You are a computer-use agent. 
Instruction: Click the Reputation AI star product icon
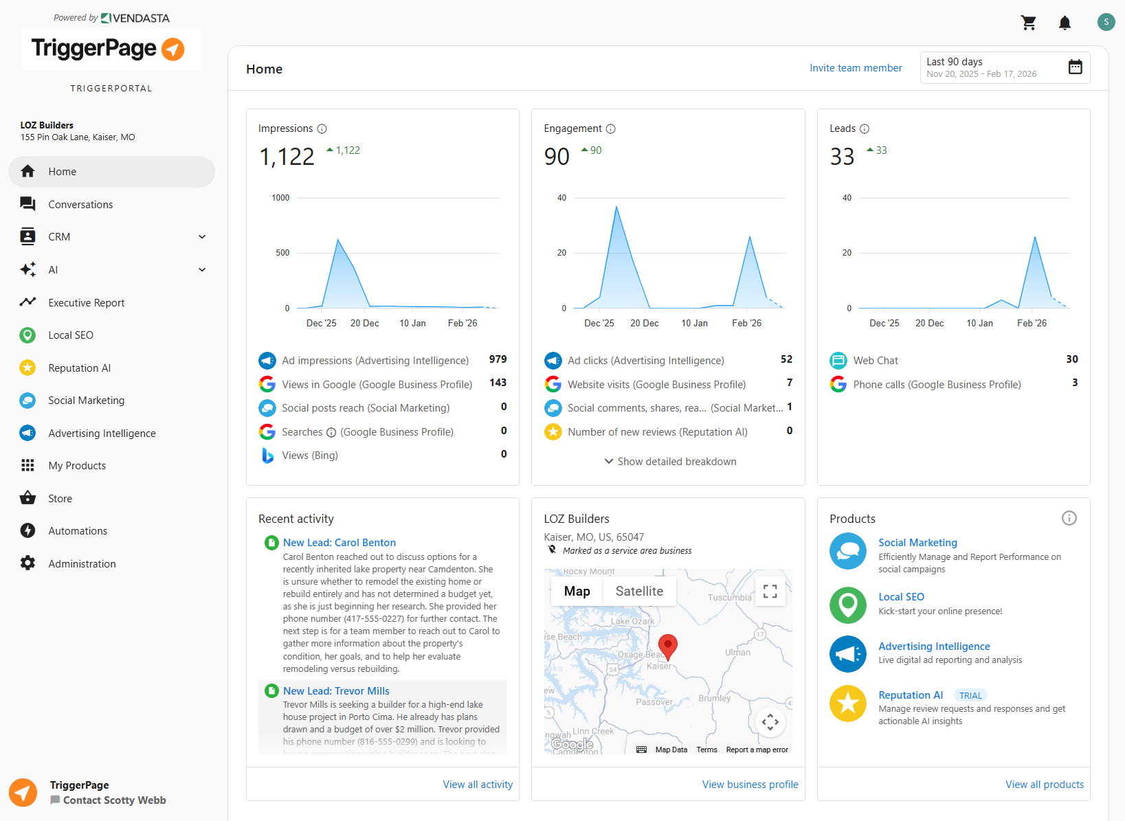pos(848,704)
